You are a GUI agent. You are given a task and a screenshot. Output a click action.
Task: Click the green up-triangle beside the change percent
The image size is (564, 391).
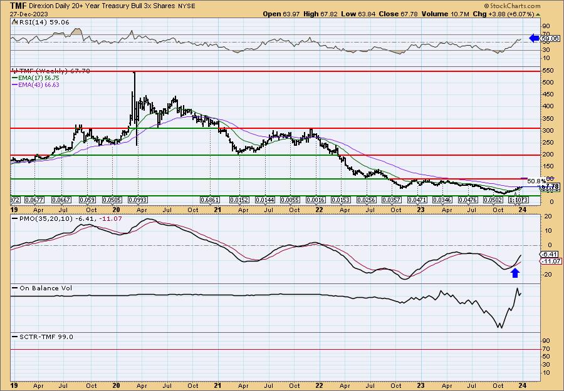click(x=538, y=14)
